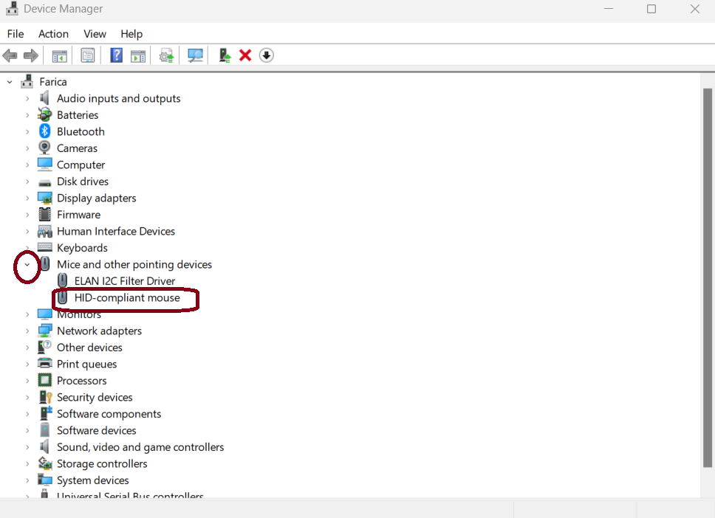Collapse the Farica root computer node
The image size is (715, 518).
[x=10, y=82]
